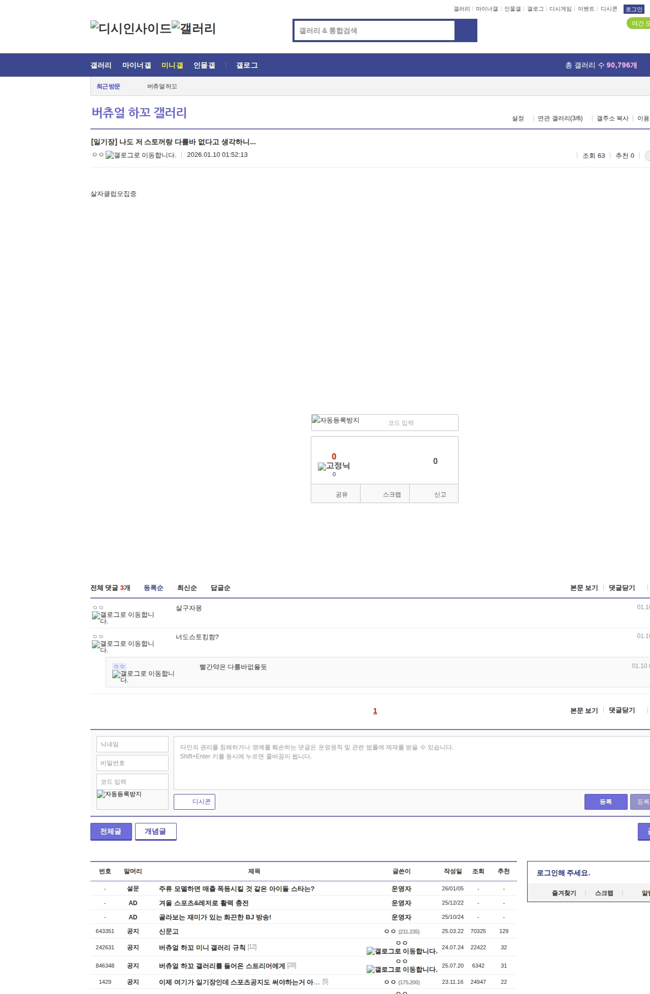Collapse comments with 댓글닫기

pos(622,588)
